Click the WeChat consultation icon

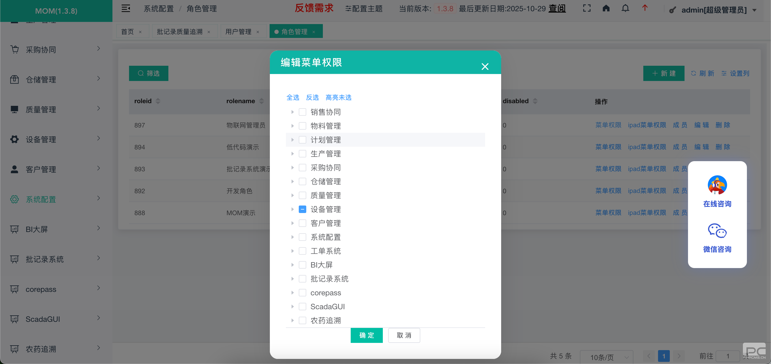click(717, 231)
